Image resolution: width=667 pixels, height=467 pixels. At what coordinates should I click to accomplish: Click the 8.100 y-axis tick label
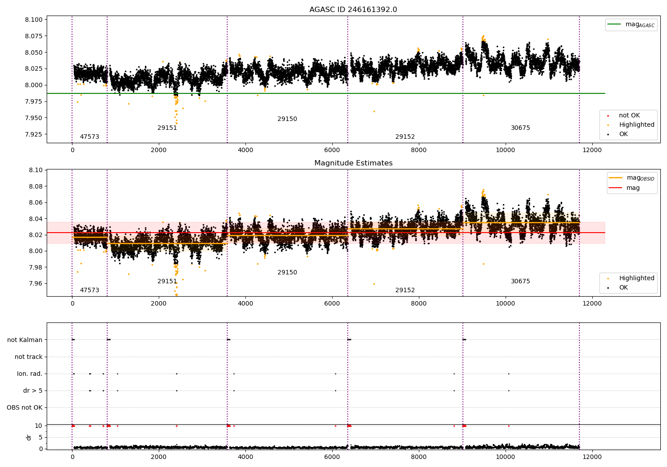33,20
